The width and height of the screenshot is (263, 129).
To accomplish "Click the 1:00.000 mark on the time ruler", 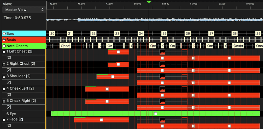I will (x=250, y=4).
